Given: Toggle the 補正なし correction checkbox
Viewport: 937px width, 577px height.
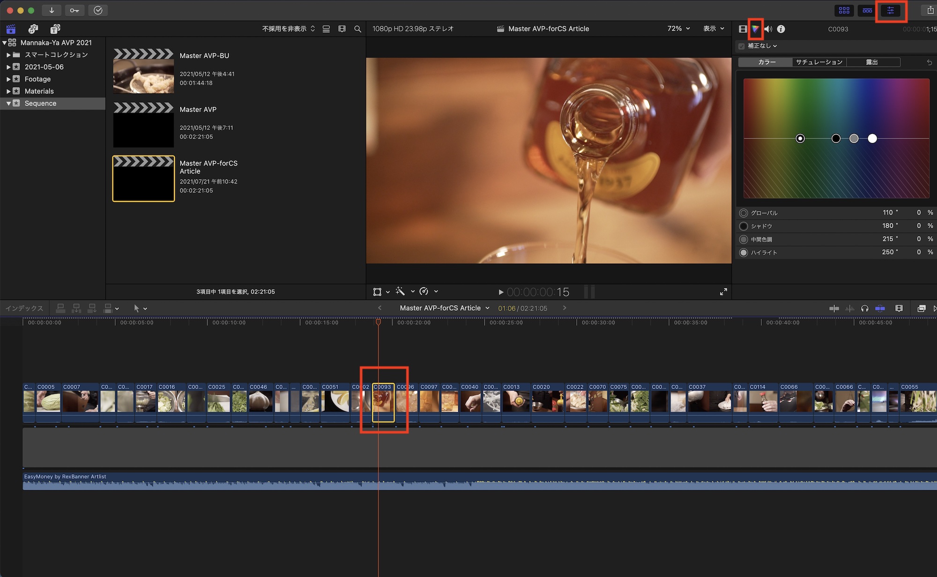Looking at the screenshot, I should click(x=742, y=46).
